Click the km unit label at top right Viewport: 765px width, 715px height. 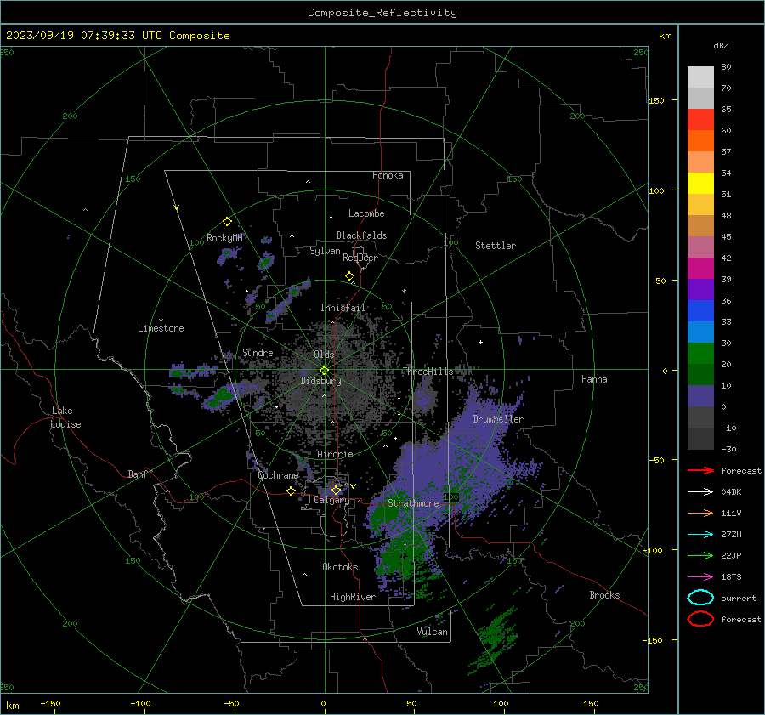click(x=665, y=36)
